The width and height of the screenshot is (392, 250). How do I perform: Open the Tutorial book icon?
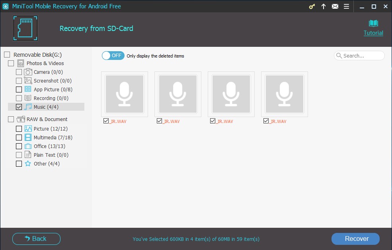tap(373, 23)
